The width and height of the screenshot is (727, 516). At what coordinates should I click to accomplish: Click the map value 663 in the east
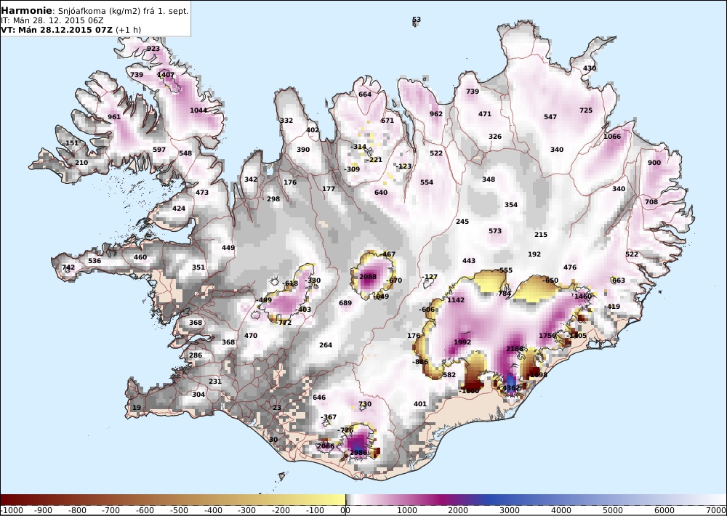click(x=619, y=280)
